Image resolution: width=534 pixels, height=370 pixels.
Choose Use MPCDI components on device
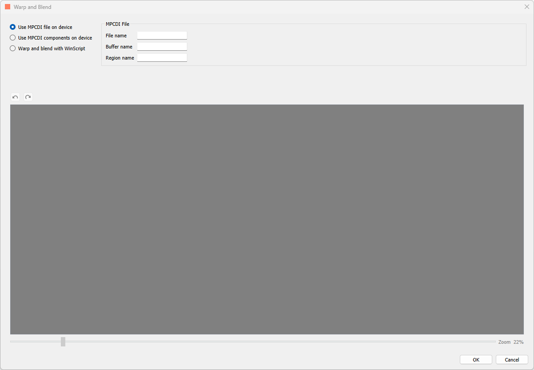(x=13, y=38)
